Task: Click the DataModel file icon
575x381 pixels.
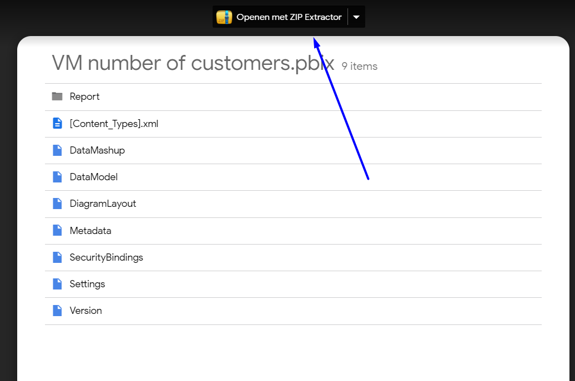Action: (x=57, y=177)
